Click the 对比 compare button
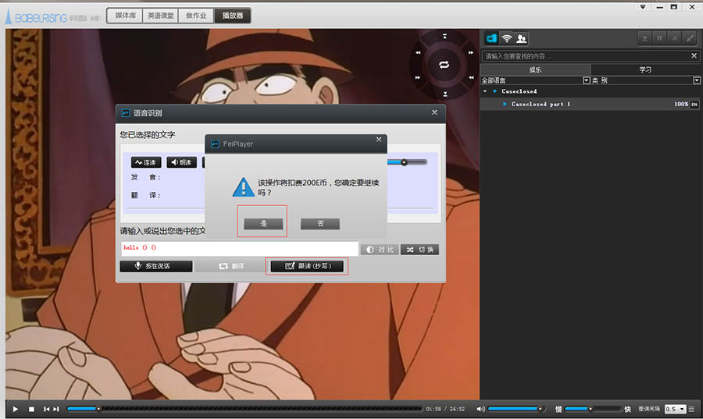Screen dimensions: 703x419 click(x=380, y=250)
